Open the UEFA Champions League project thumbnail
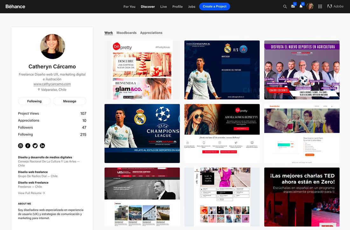 (142, 133)
